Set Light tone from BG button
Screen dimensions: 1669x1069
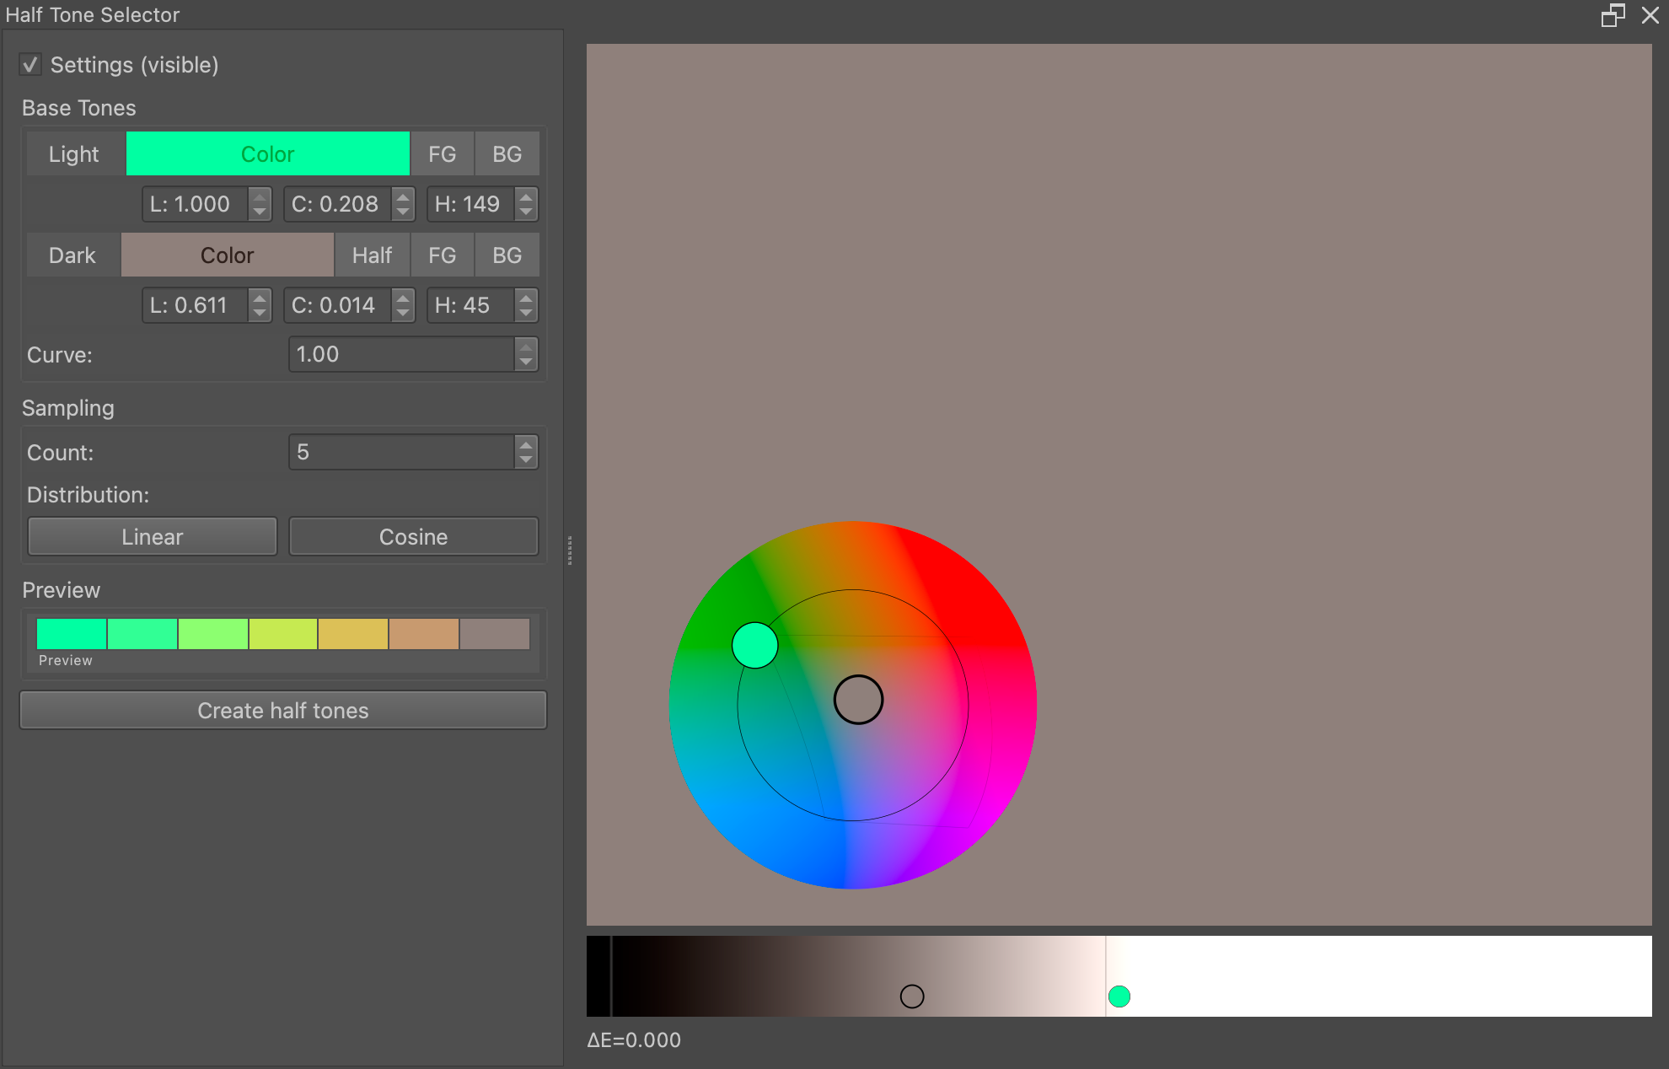click(x=507, y=154)
